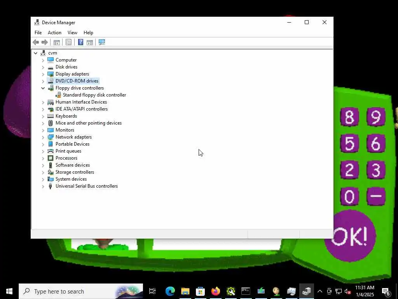Expand the Software devices node
Screen dimensions: 398x299
coord(43,165)
